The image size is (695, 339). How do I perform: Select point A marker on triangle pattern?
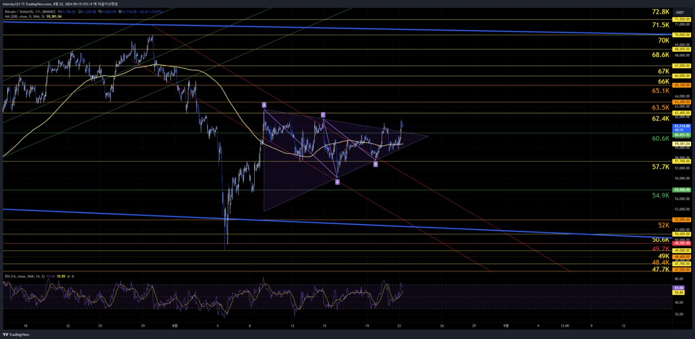[x=264, y=105]
